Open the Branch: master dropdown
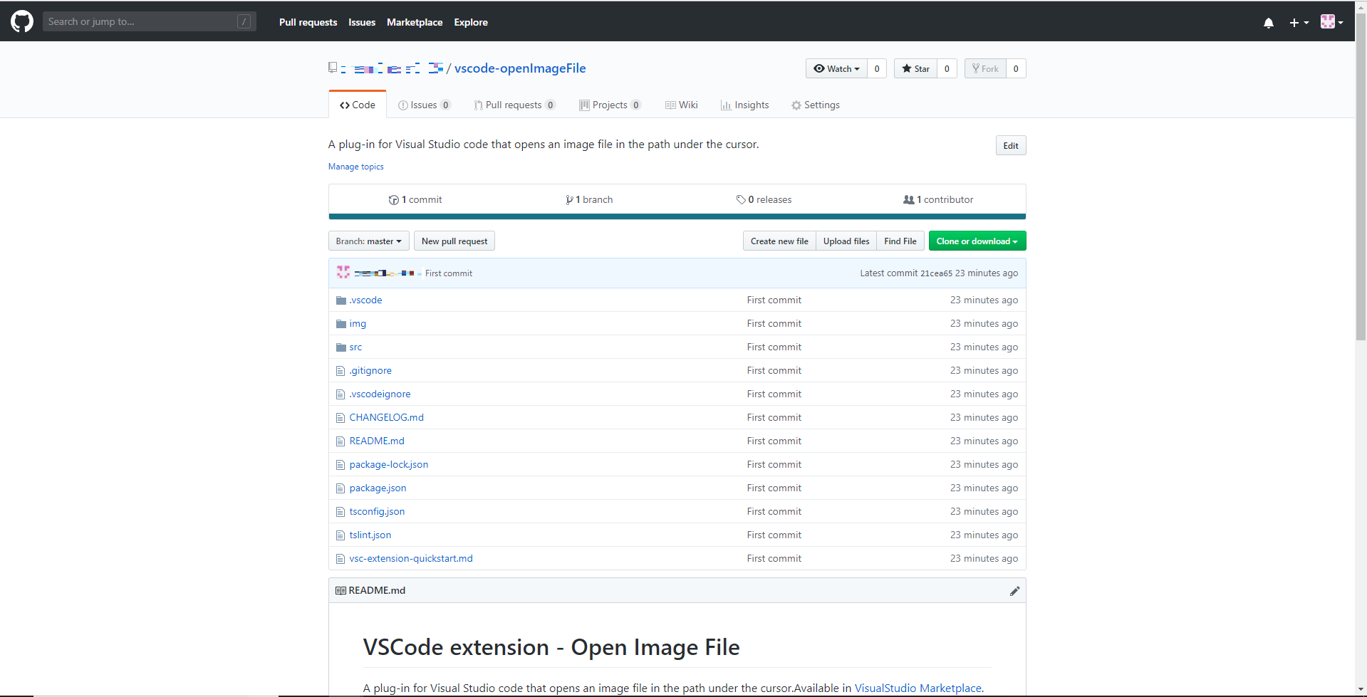Viewport: 1367px width, 697px height. click(369, 241)
